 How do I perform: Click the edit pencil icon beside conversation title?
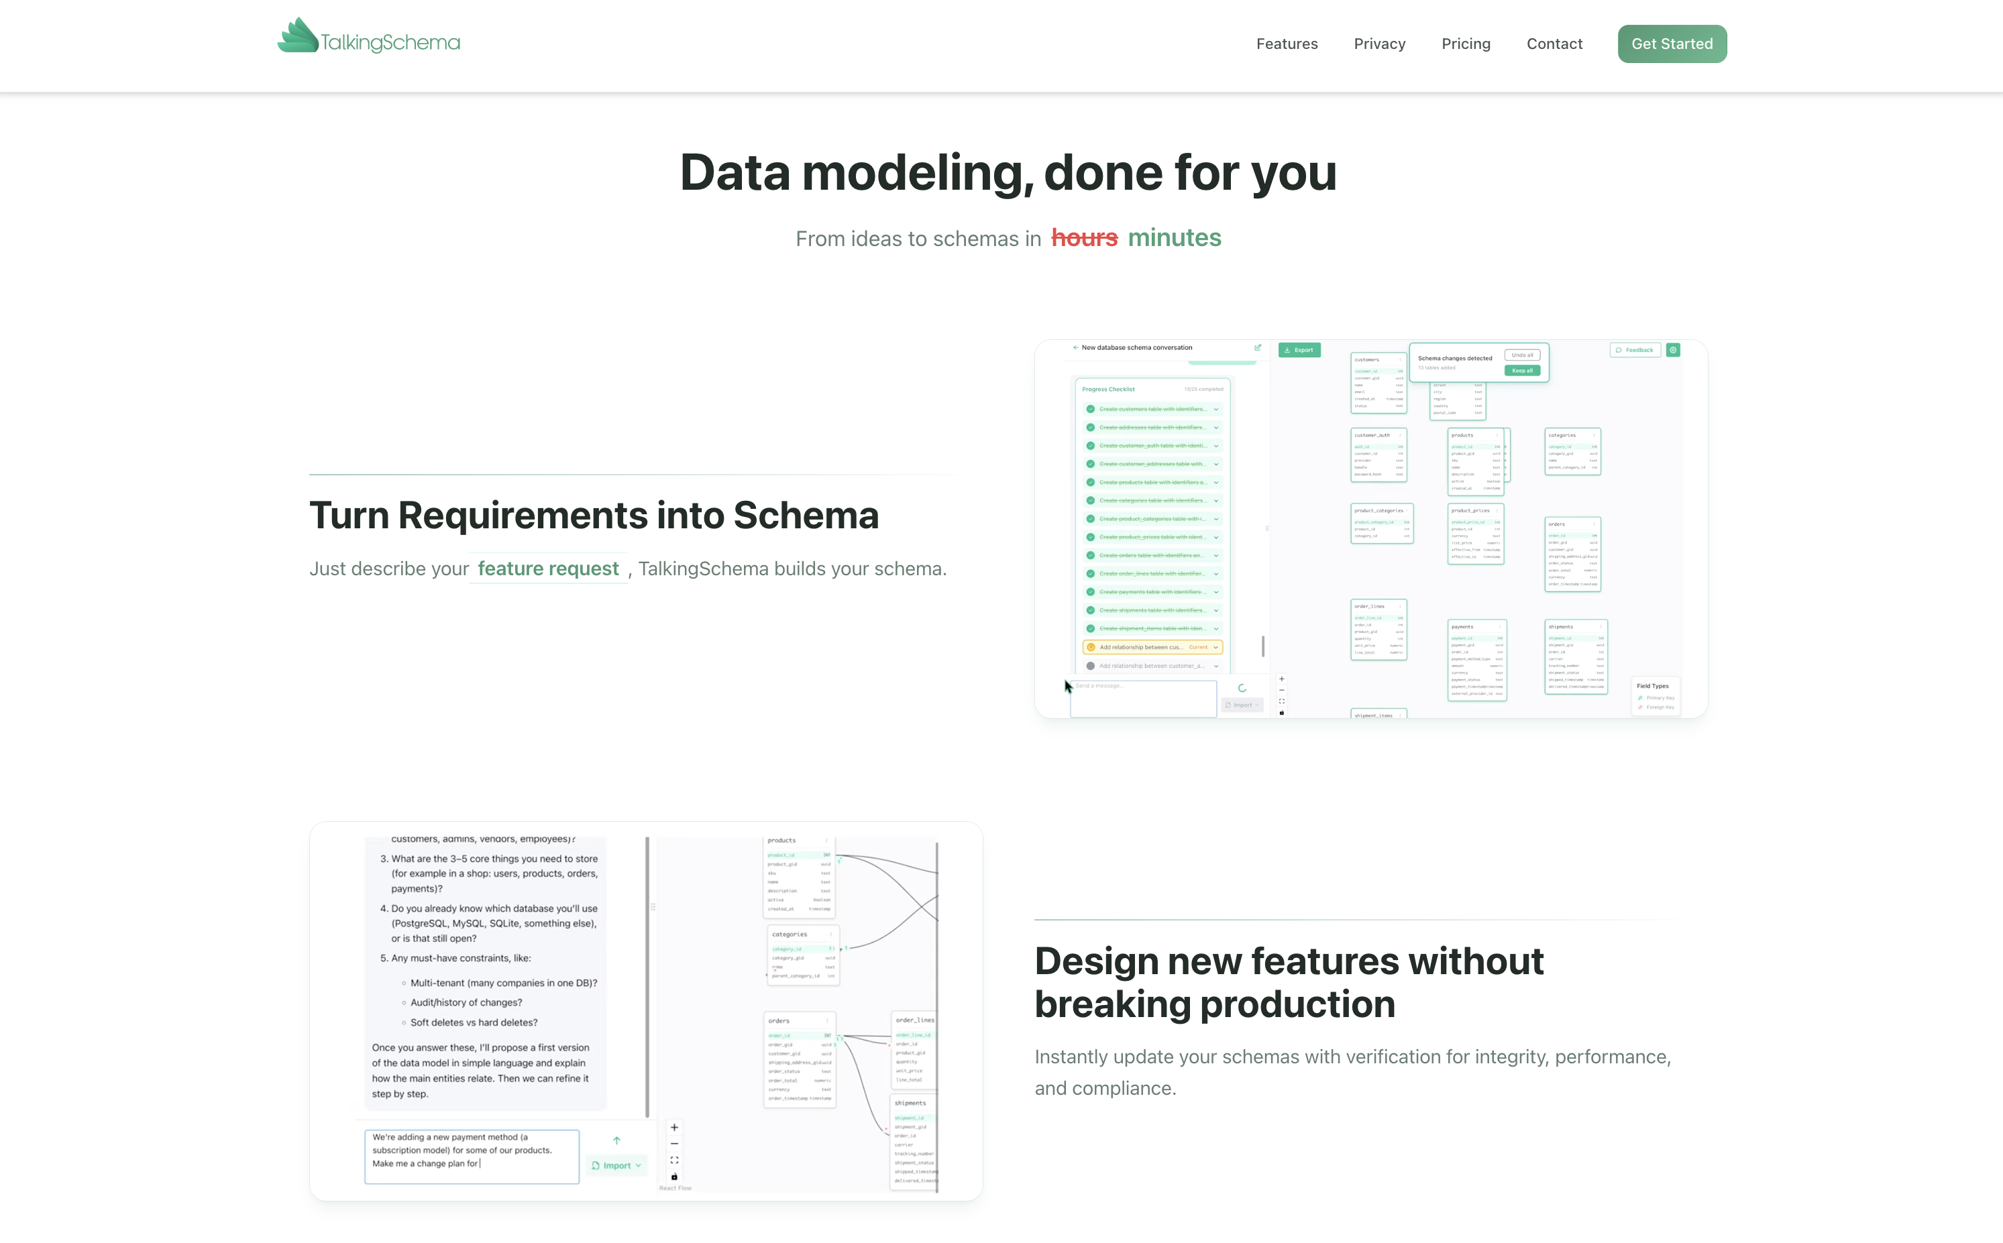click(x=1258, y=348)
